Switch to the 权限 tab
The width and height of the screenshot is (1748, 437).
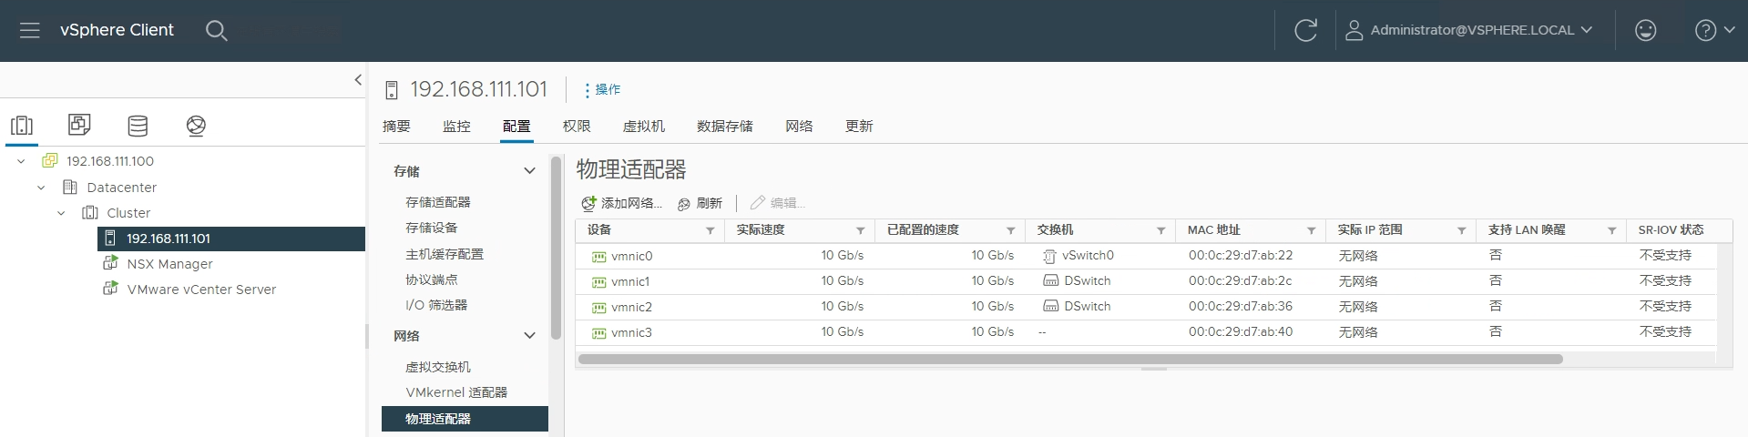[x=577, y=127]
